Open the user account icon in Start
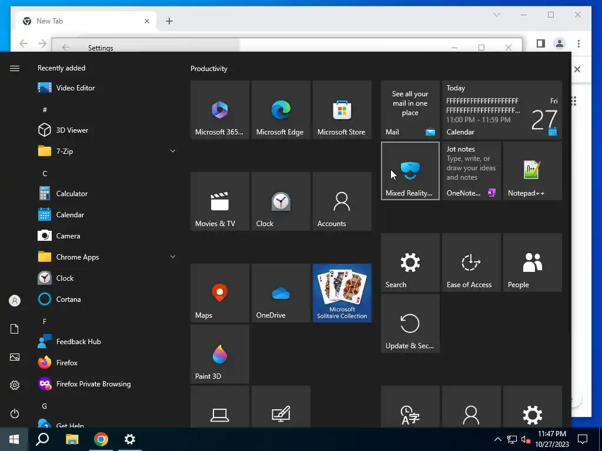Image resolution: width=602 pixels, height=451 pixels. pos(15,301)
